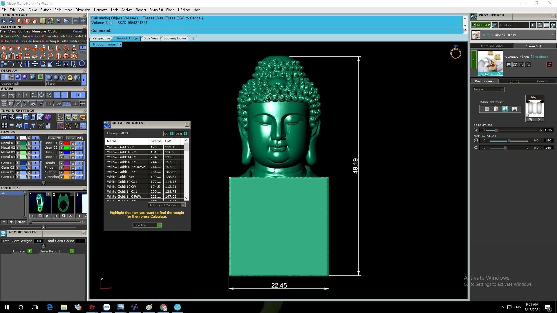Select the flat square mapping type
Image resolution: width=557 pixels, height=313 pixels.
tap(487, 109)
